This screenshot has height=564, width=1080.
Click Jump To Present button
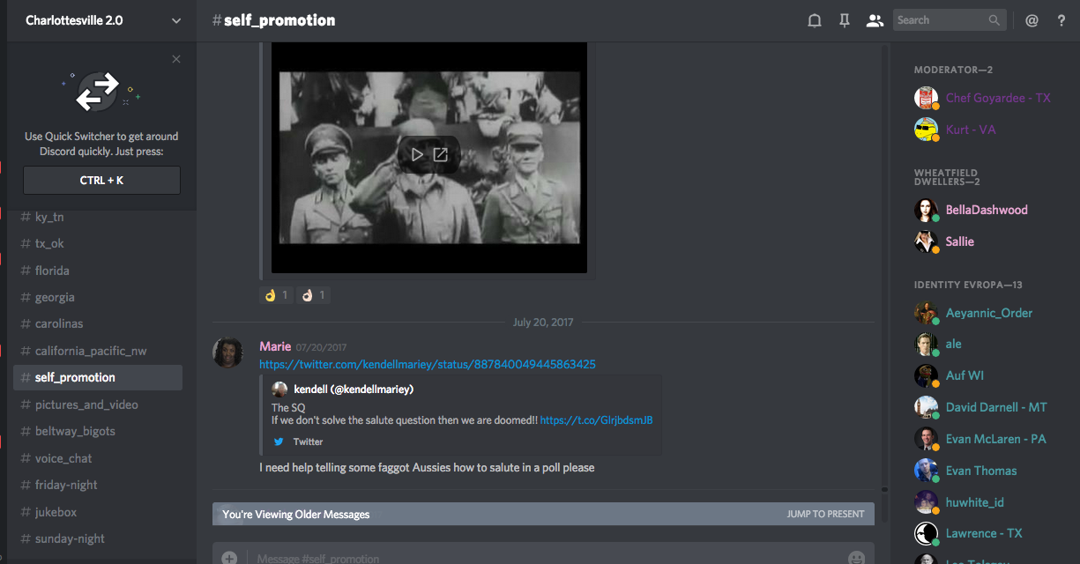(825, 514)
